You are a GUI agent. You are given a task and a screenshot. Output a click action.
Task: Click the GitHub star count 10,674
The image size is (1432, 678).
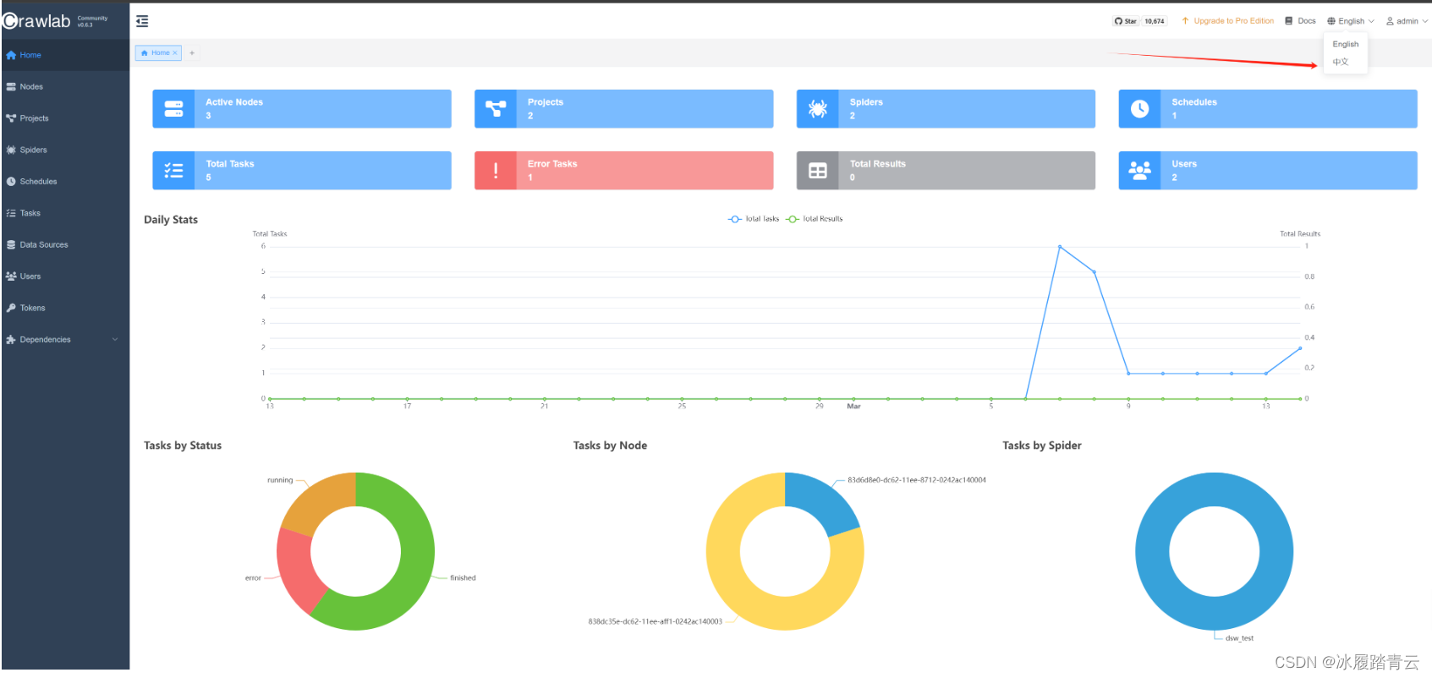click(1155, 21)
